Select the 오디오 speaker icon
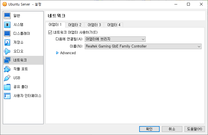 pyautogui.click(x=7, y=51)
